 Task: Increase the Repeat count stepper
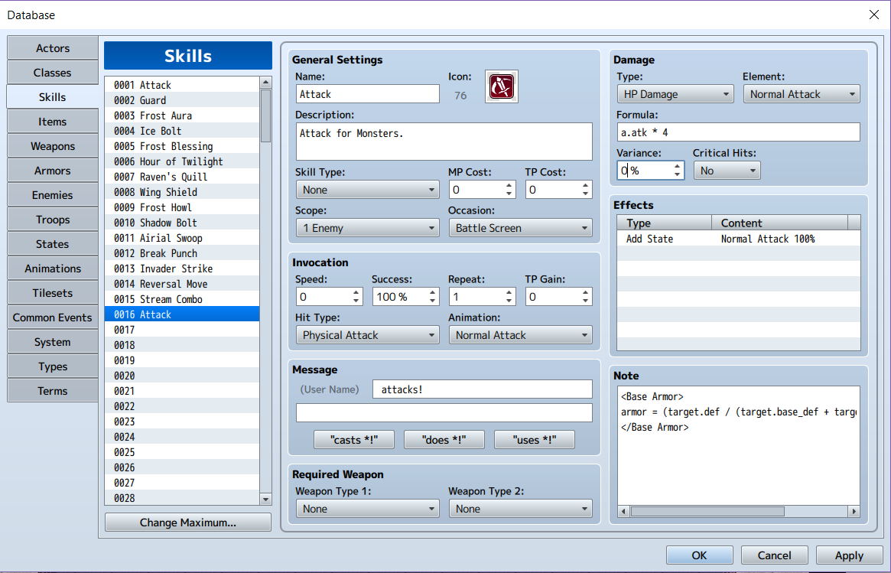tap(509, 292)
